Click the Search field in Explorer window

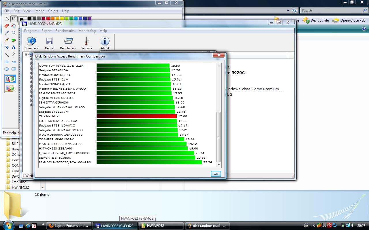(334, 11)
